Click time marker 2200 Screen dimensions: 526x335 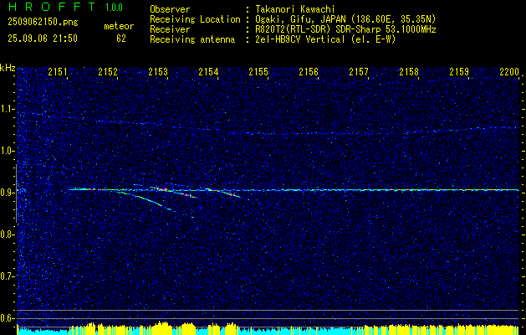pos(509,72)
